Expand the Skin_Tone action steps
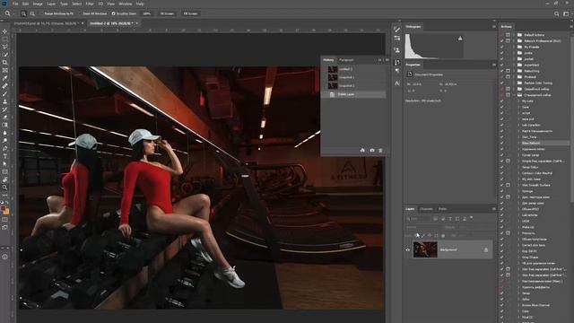 click(519, 137)
